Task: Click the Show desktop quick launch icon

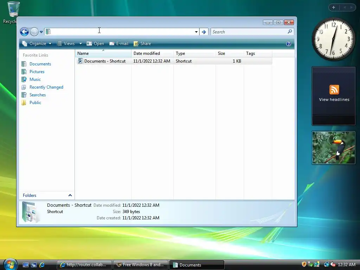Action: point(26,265)
